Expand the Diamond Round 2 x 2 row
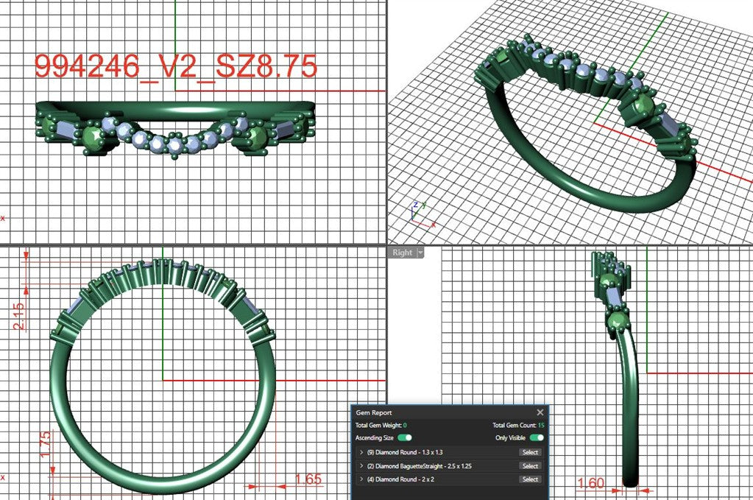Screen dimensions: 753x500 point(361,479)
